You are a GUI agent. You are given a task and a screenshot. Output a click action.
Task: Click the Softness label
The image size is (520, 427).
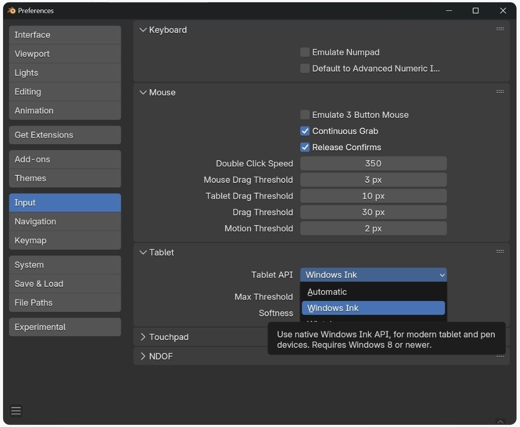276,313
